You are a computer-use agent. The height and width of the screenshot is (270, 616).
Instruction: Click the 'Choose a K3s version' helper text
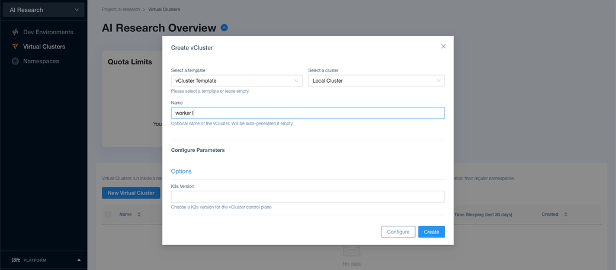[x=221, y=207]
